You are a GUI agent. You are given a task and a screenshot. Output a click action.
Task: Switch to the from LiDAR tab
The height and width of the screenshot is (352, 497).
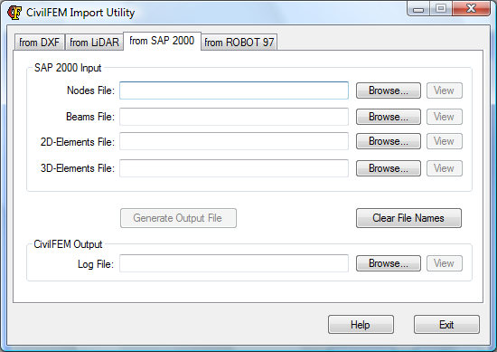point(94,43)
